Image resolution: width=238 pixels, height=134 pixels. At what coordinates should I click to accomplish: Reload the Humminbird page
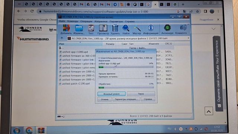tap(32, 11)
